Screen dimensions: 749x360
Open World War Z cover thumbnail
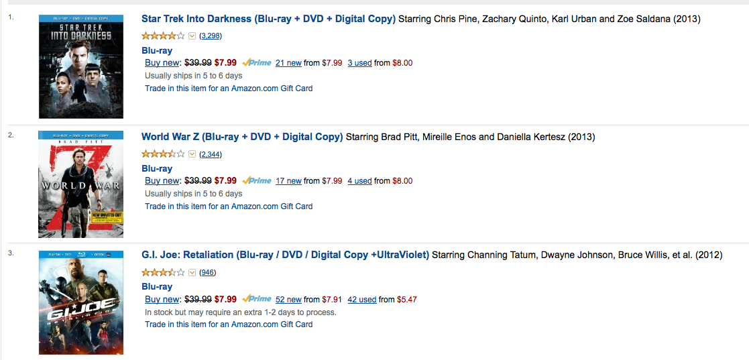(81, 184)
